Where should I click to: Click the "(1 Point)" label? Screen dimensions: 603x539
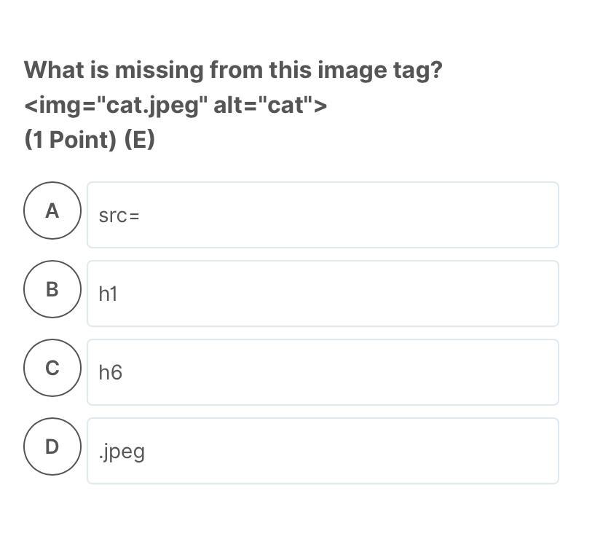pos(71,139)
